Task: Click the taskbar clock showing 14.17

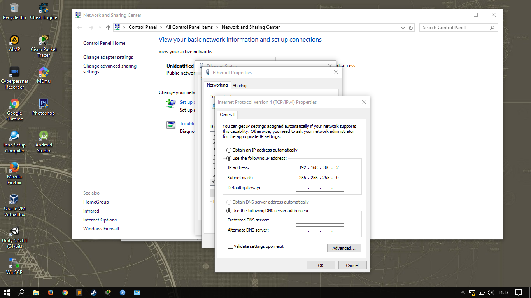Action: (x=503, y=292)
